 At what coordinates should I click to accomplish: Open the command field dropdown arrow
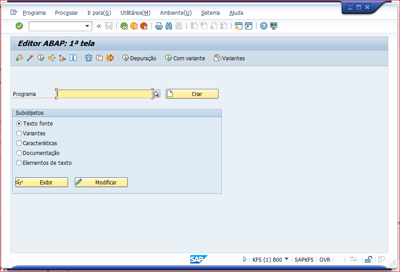(x=87, y=26)
